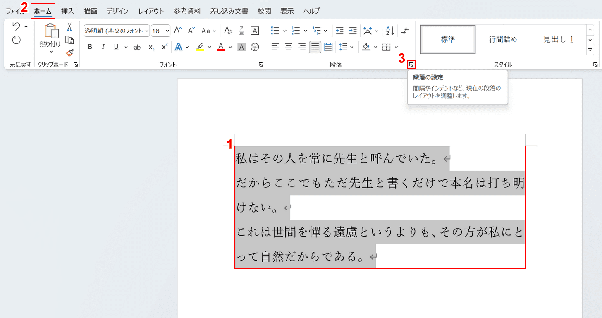Open the レイアウト tab
Screen dimensions: 602x318
point(151,11)
